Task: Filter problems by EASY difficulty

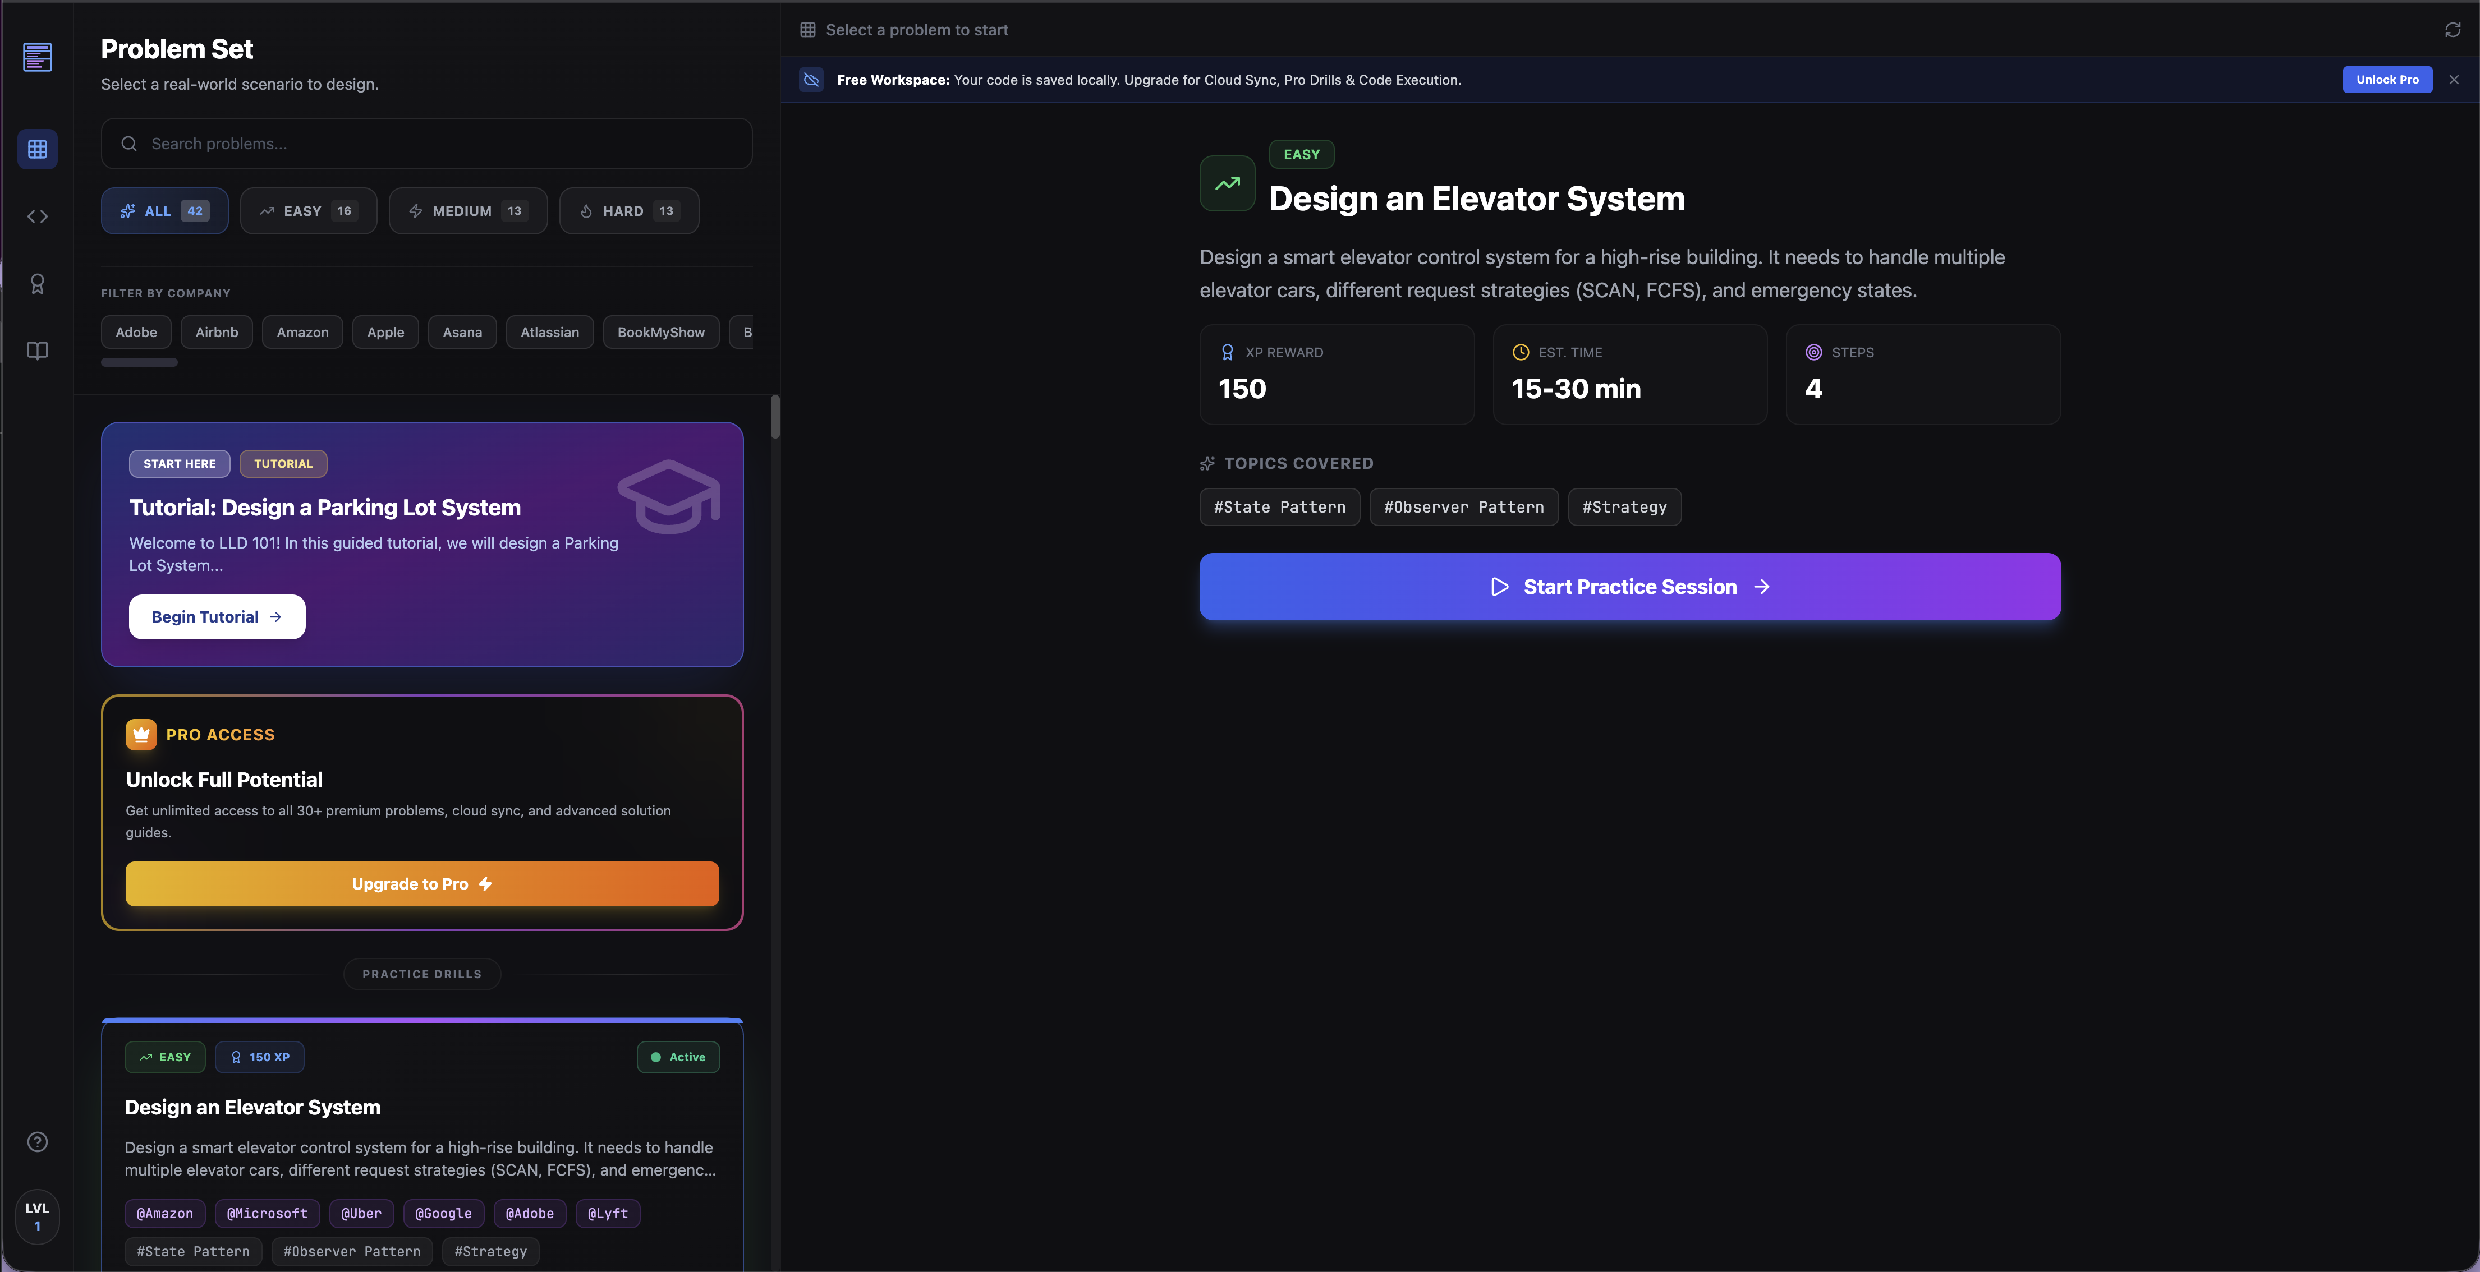Action: (308, 211)
